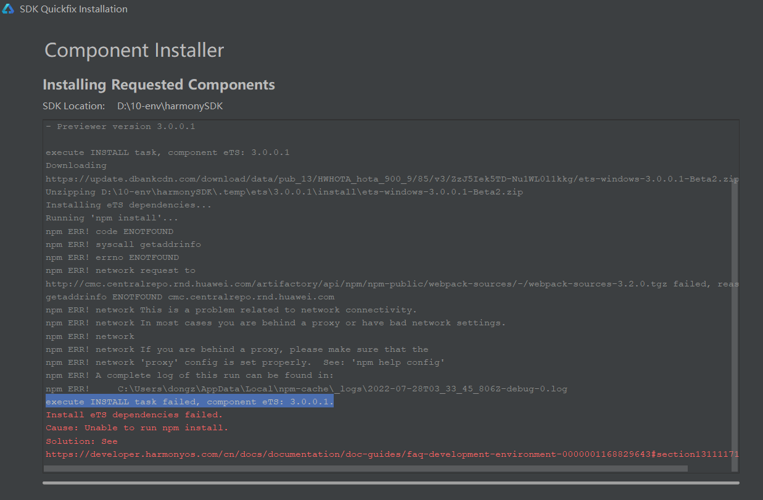
Task: Click the "Installing eTS dependencies..." log line
Action: tap(129, 205)
